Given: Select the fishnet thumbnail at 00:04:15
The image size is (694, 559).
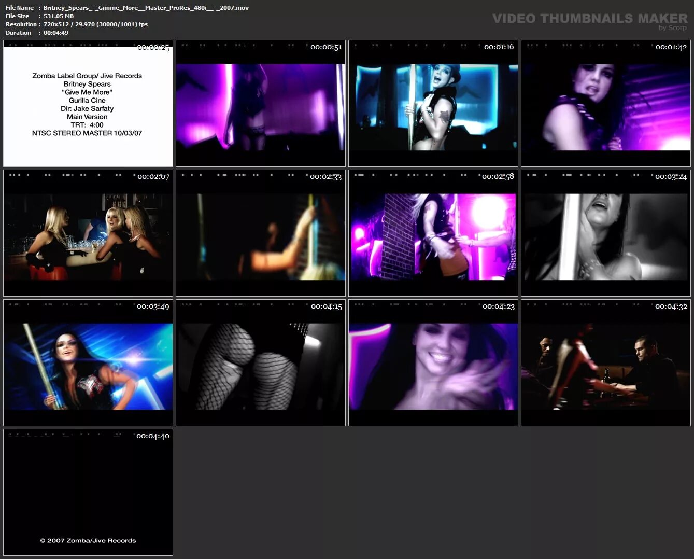Looking at the screenshot, I should click(261, 362).
